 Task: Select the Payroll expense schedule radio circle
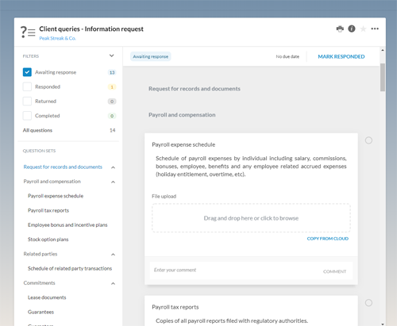click(368, 140)
